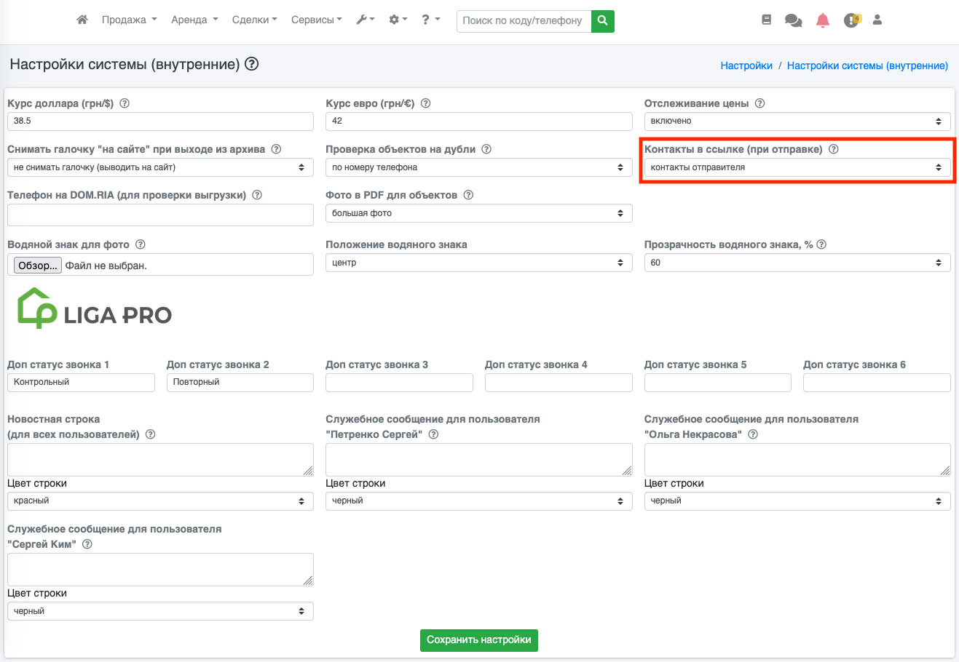Click the Обзор file browse button

[x=38, y=266]
